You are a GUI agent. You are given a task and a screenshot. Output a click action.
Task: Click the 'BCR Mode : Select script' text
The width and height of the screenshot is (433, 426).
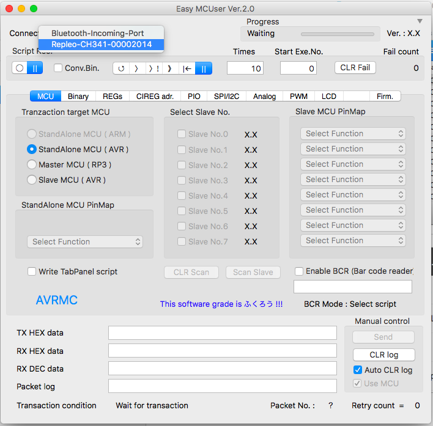(x=350, y=304)
